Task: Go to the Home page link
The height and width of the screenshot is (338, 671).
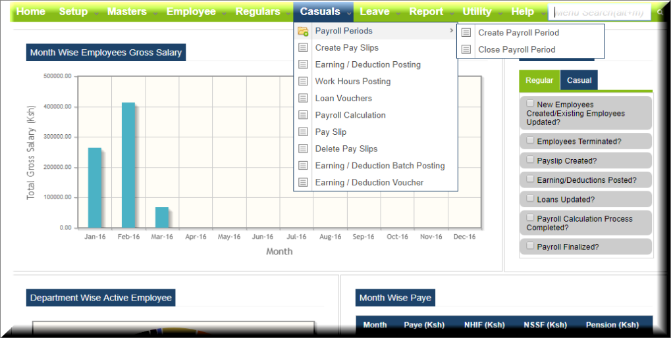Action: point(31,12)
